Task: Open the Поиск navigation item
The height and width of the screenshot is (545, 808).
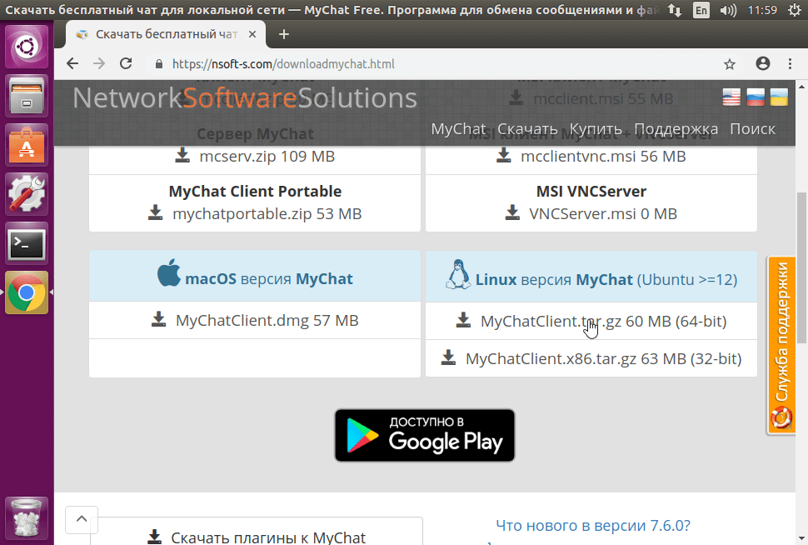Action: (x=752, y=129)
